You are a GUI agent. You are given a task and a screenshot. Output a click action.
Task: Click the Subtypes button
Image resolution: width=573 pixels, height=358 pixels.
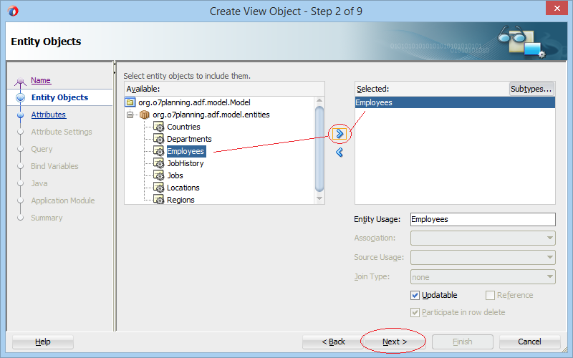coord(531,89)
